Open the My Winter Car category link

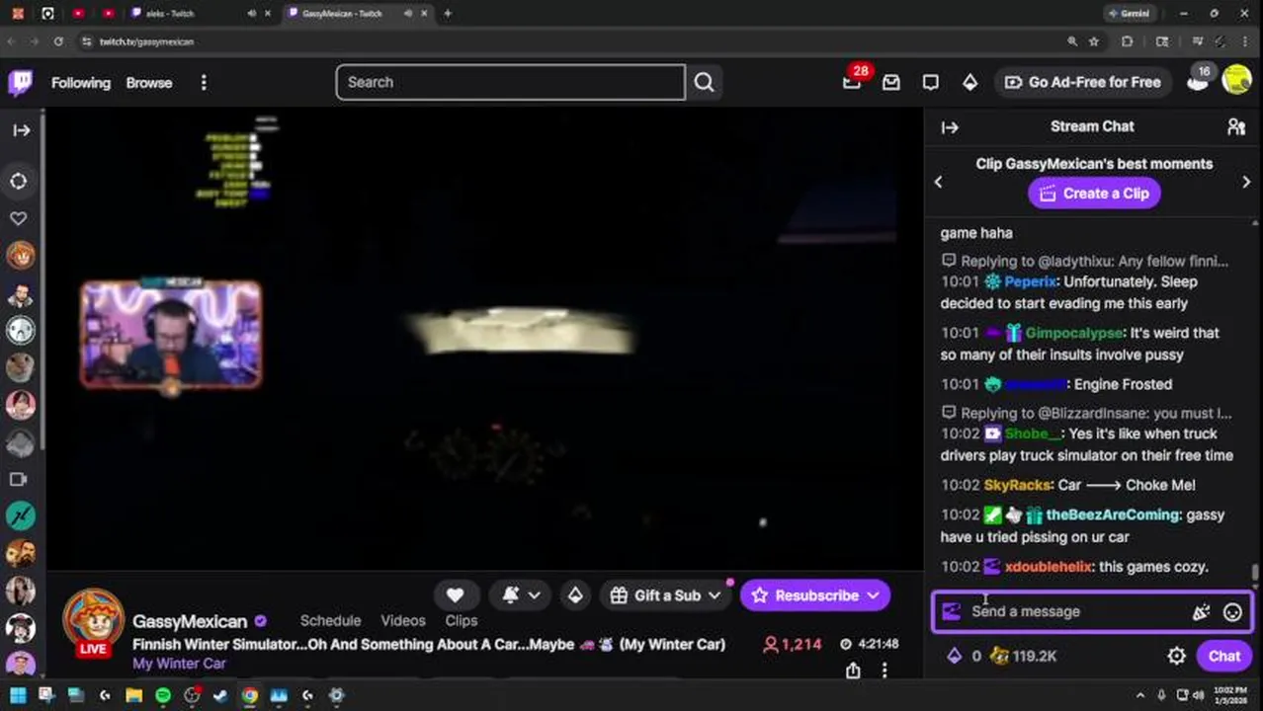(x=180, y=664)
